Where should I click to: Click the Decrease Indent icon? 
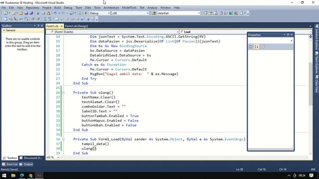click(x=33, y=19)
